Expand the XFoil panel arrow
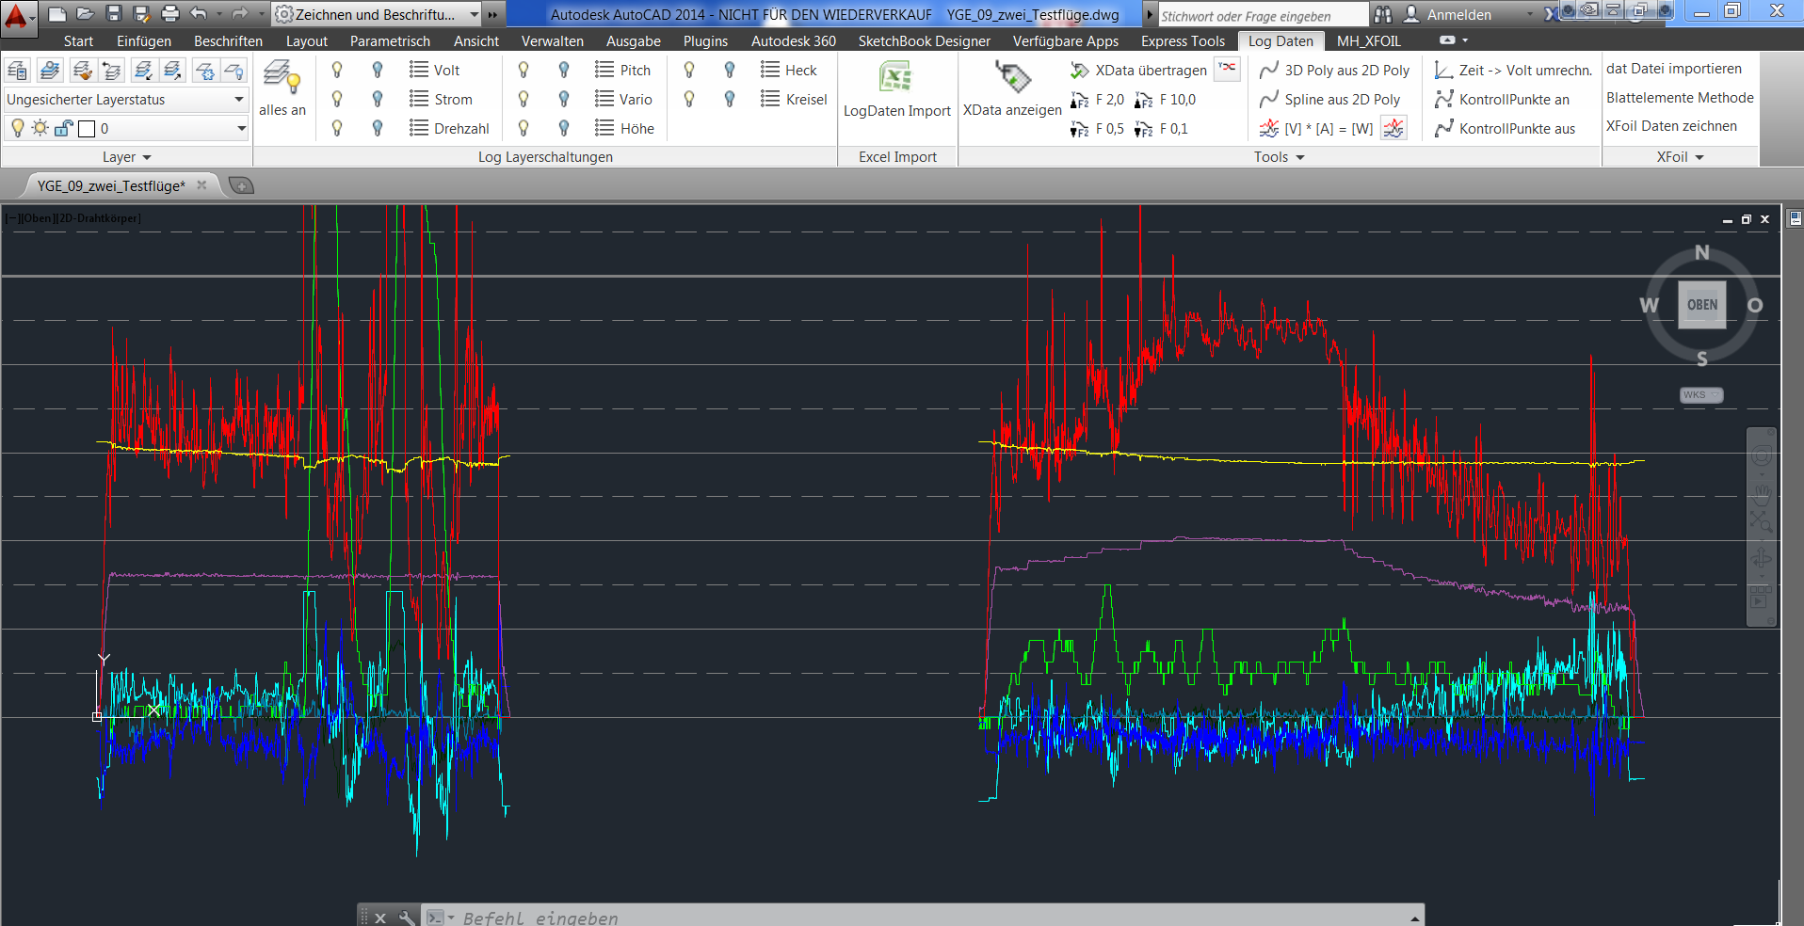The width and height of the screenshot is (1804, 926). point(1699,157)
